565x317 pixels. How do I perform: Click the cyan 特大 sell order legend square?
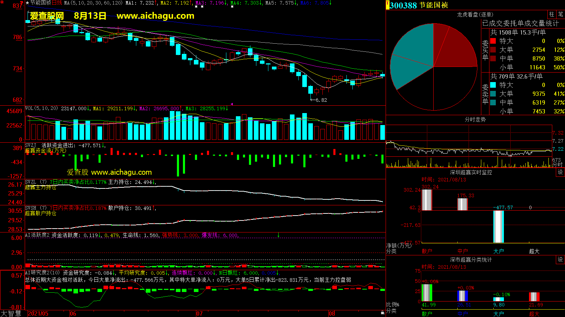493,85
